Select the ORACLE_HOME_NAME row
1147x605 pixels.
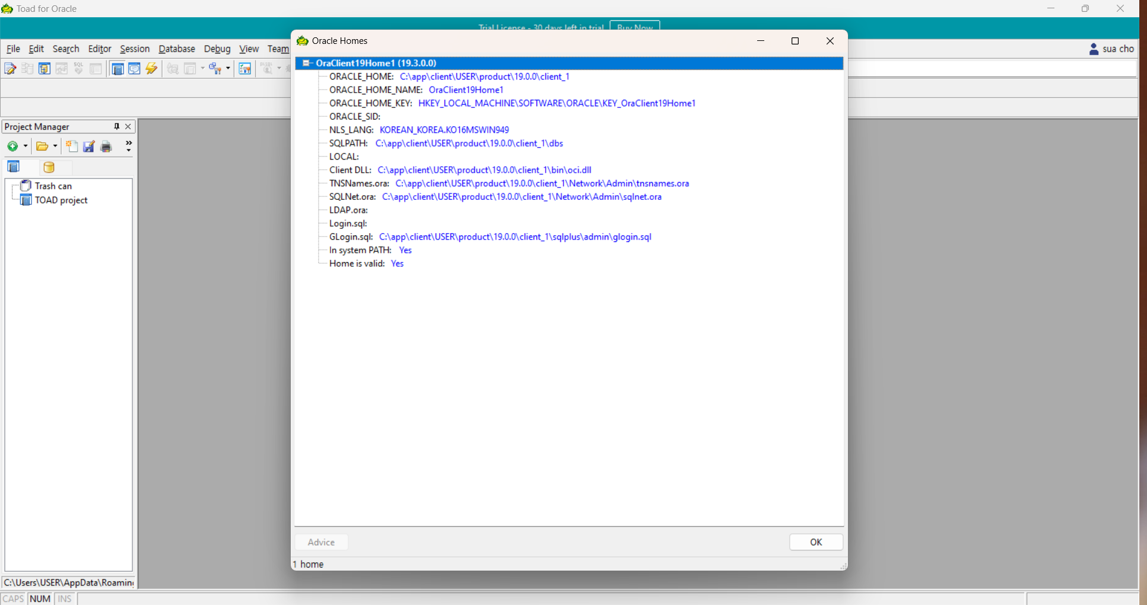[417, 90]
